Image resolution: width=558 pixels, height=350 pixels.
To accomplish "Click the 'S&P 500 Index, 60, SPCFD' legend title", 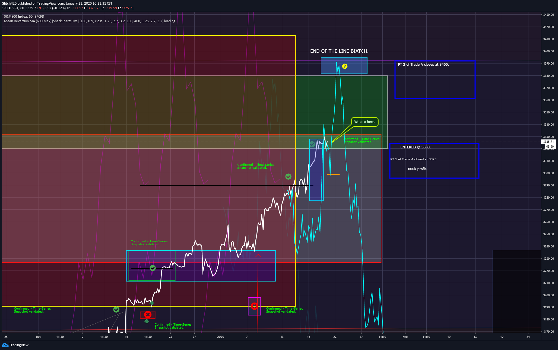I will tap(24, 17).
